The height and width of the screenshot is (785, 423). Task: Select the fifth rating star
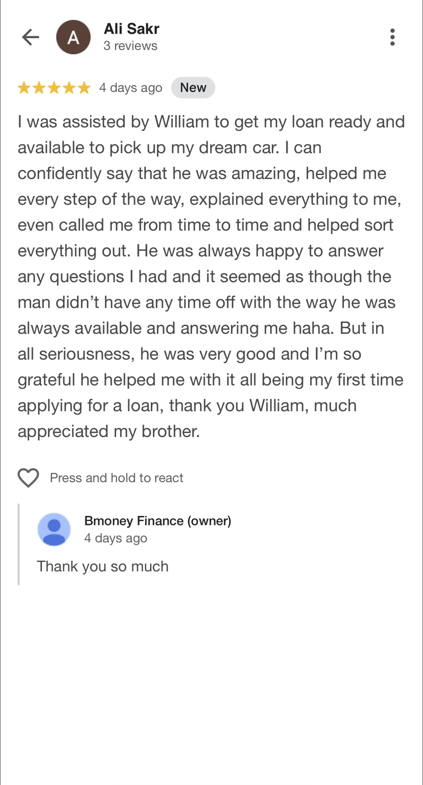point(84,88)
